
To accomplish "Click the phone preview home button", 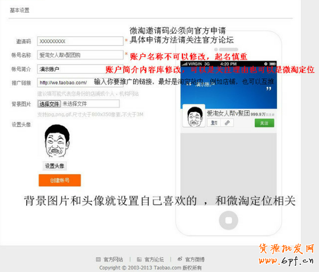I will point(228,220).
